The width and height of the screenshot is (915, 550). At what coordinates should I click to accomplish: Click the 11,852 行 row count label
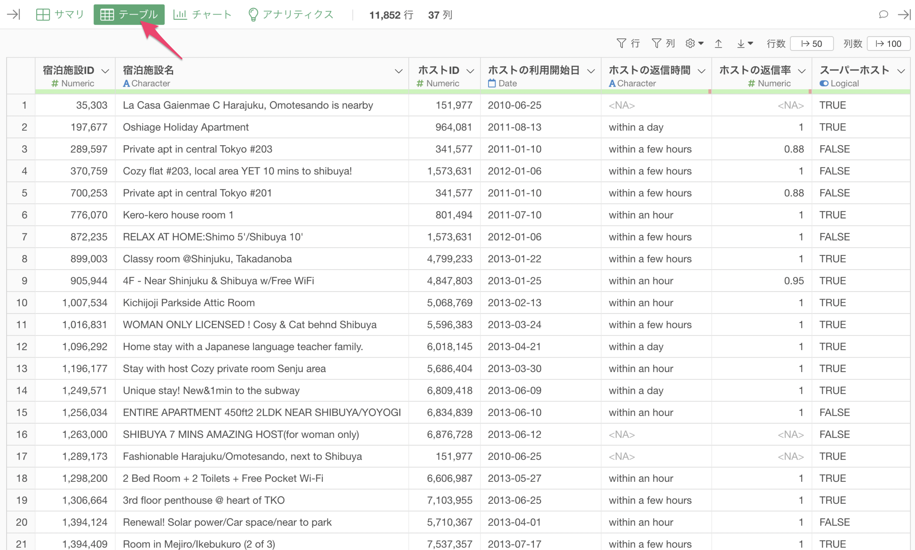coord(391,15)
